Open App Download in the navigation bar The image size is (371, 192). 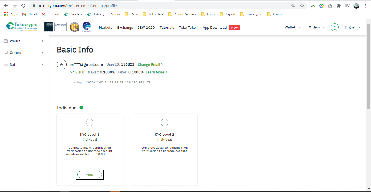[215, 27]
